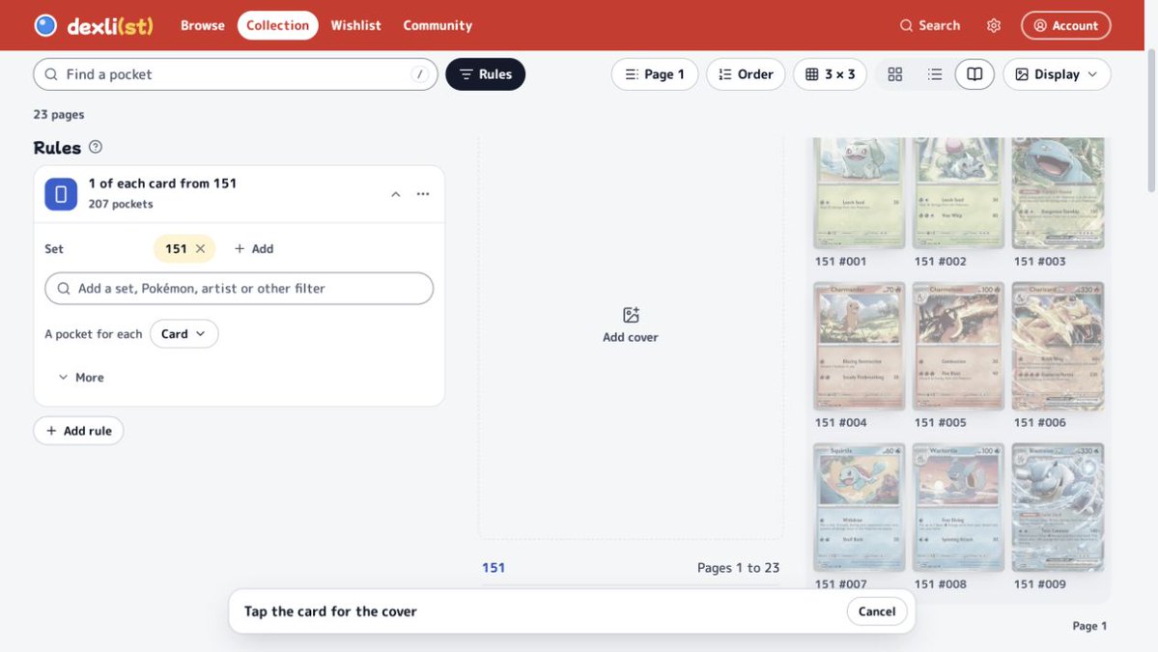Click the Add rule button
This screenshot has width=1158, height=652.
(78, 431)
